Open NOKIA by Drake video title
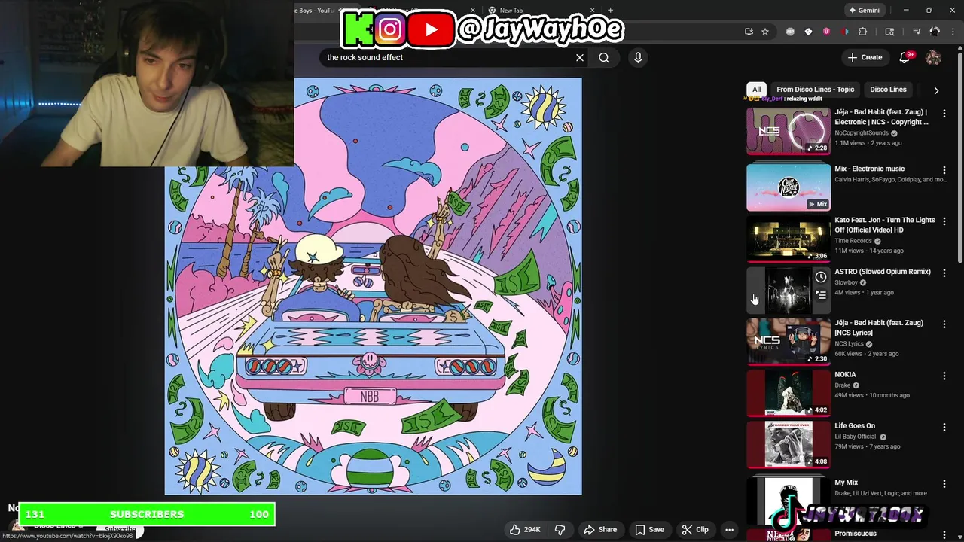 click(x=845, y=374)
